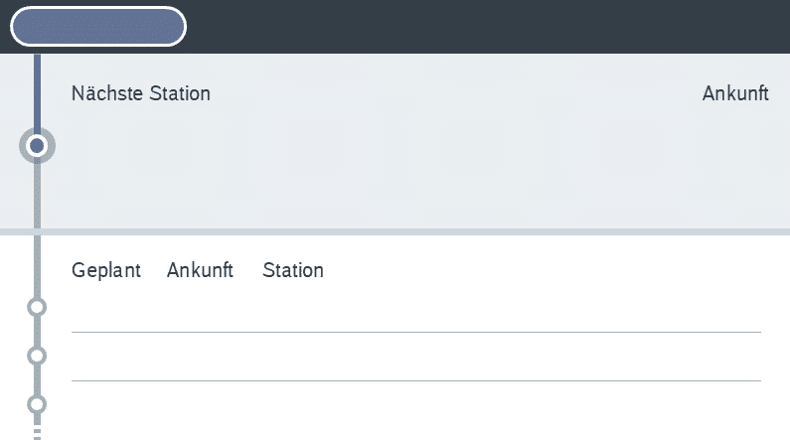
Task: Select the third empty stop row
Action: (415, 405)
